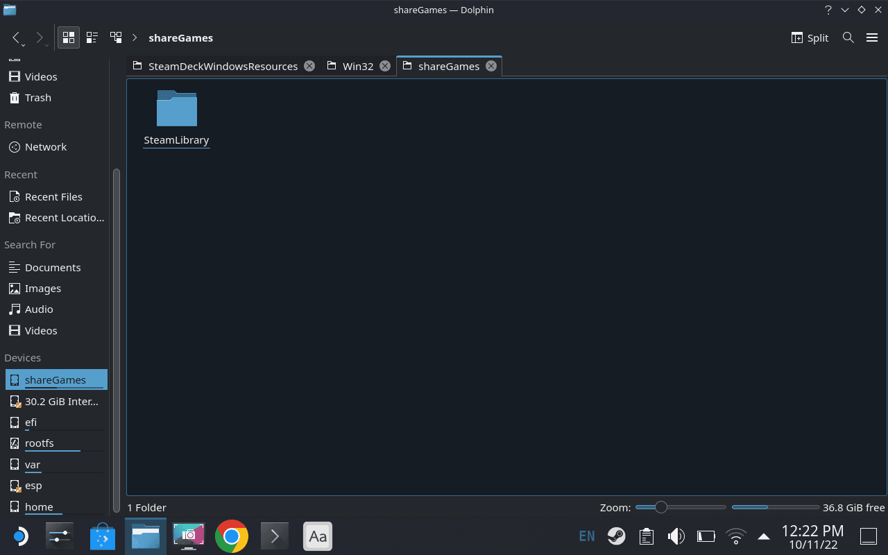Close the shareGames tab
This screenshot has width=888, height=555.
click(x=491, y=66)
